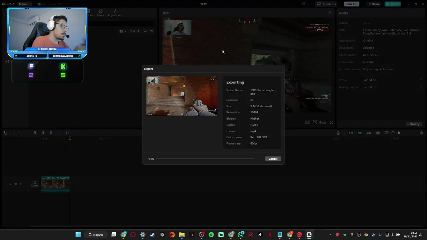This screenshot has height=240, width=427.
Task: Open the Player panel options menu
Action: (x=330, y=13)
